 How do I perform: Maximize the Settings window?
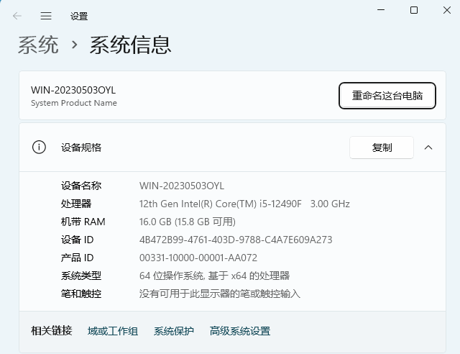414,10
